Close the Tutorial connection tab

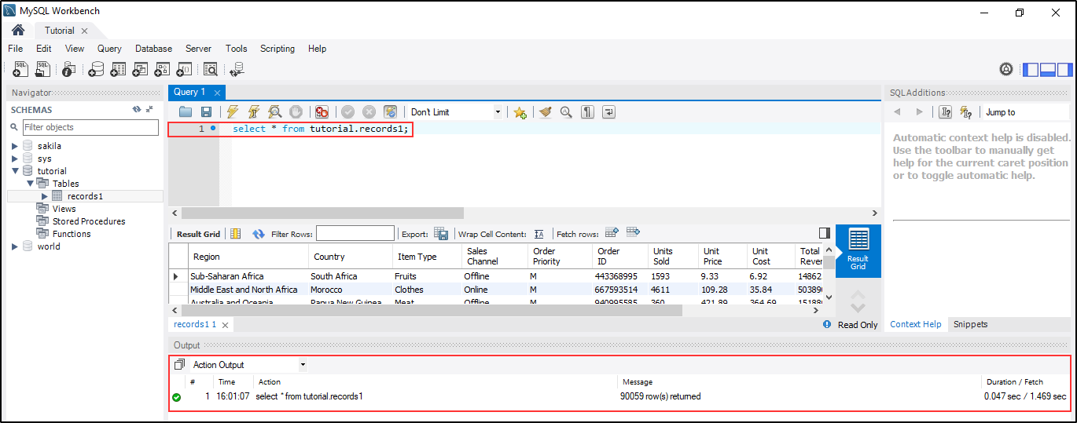(x=84, y=31)
